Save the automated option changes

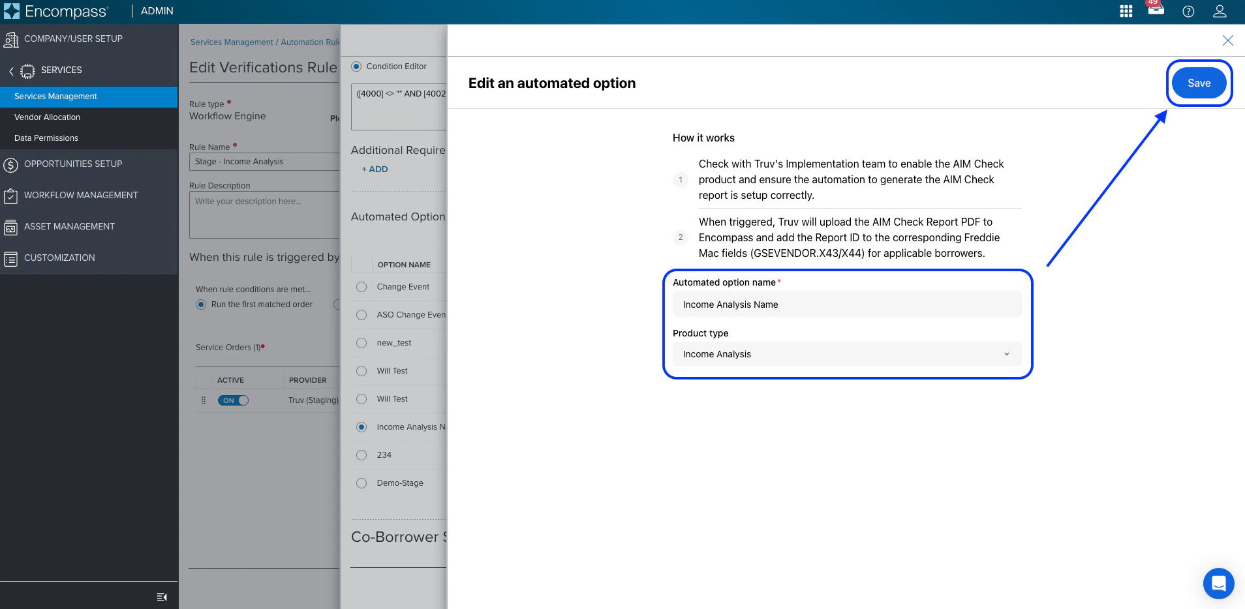pyautogui.click(x=1198, y=83)
